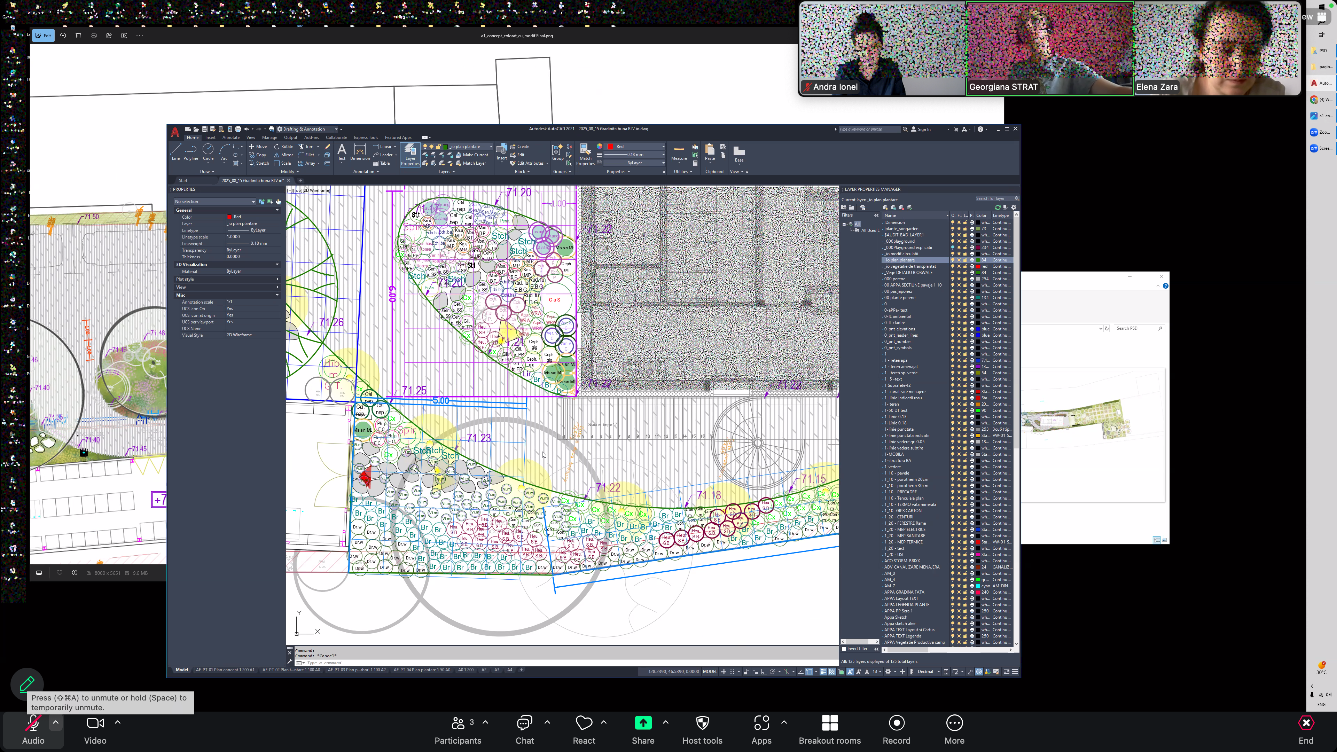Refresh the layer list in Layer Manager

998,207
